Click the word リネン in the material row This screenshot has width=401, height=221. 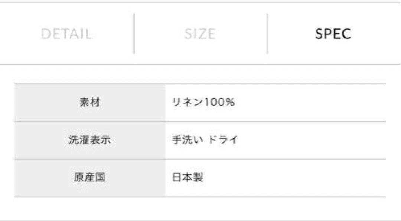[188, 102]
